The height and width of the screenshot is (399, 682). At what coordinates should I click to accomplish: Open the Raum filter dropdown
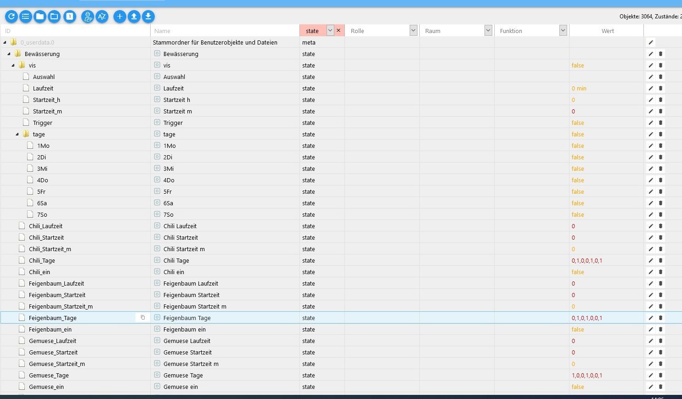click(488, 30)
